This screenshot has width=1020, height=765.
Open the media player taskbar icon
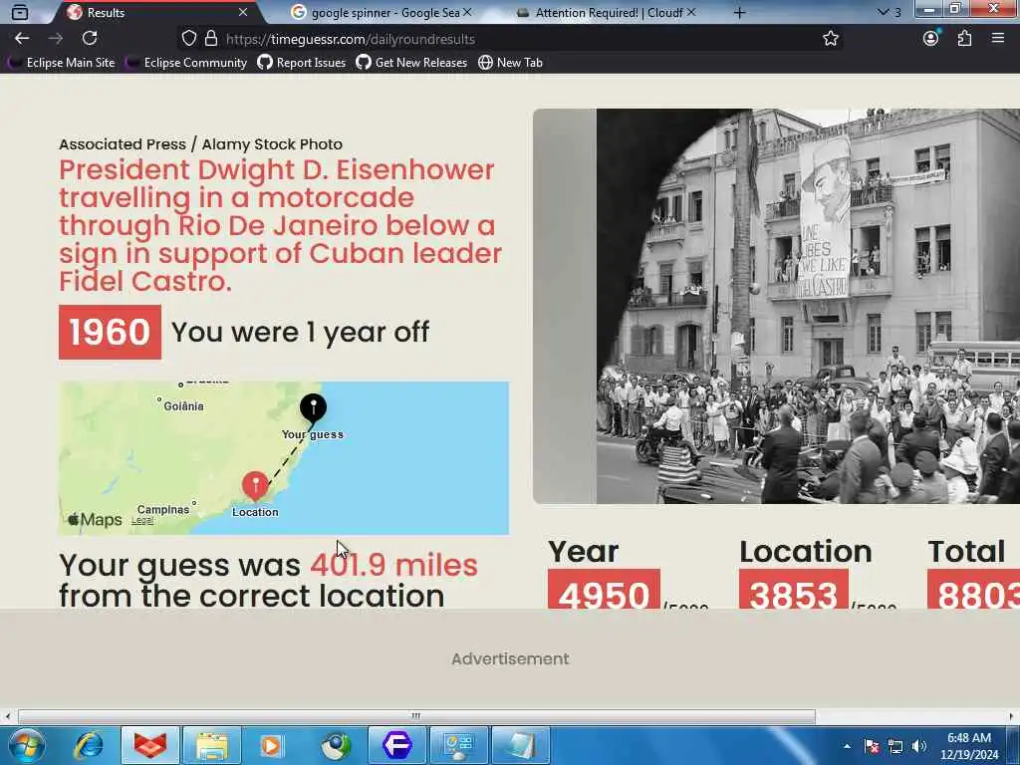(x=271, y=745)
